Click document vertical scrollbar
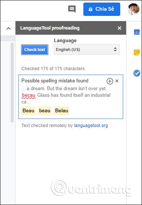Viewport: 142px width, 205px height. (12, 82)
